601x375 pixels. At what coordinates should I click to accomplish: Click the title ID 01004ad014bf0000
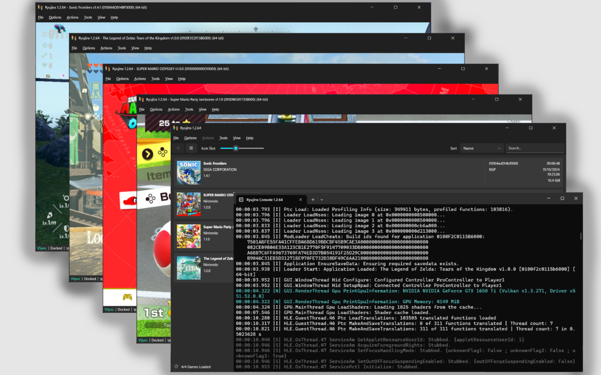tap(503, 163)
